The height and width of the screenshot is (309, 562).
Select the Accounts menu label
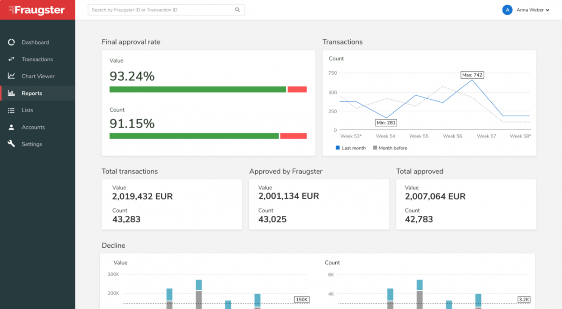[x=33, y=127]
